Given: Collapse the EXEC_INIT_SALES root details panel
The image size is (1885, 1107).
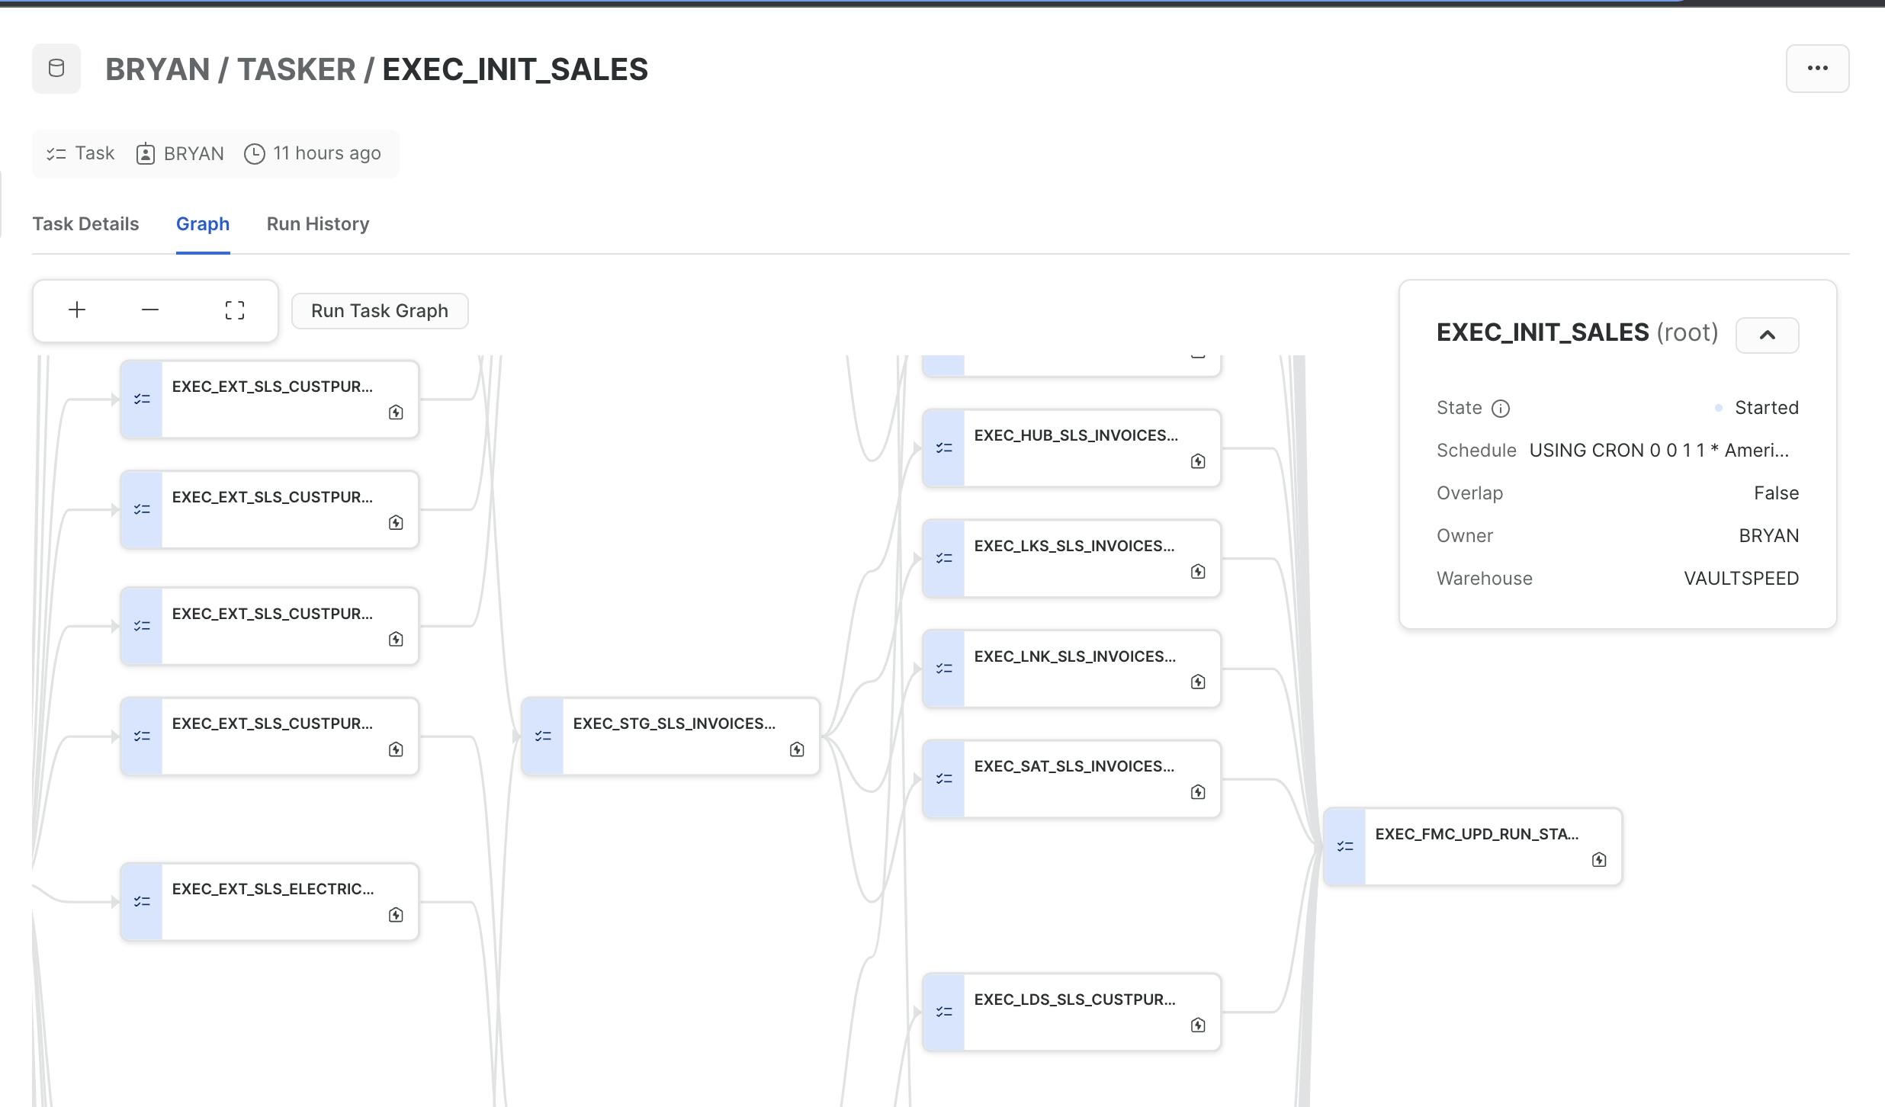Looking at the screenshot, I should pyautogui.click(x=1767, y=335).
